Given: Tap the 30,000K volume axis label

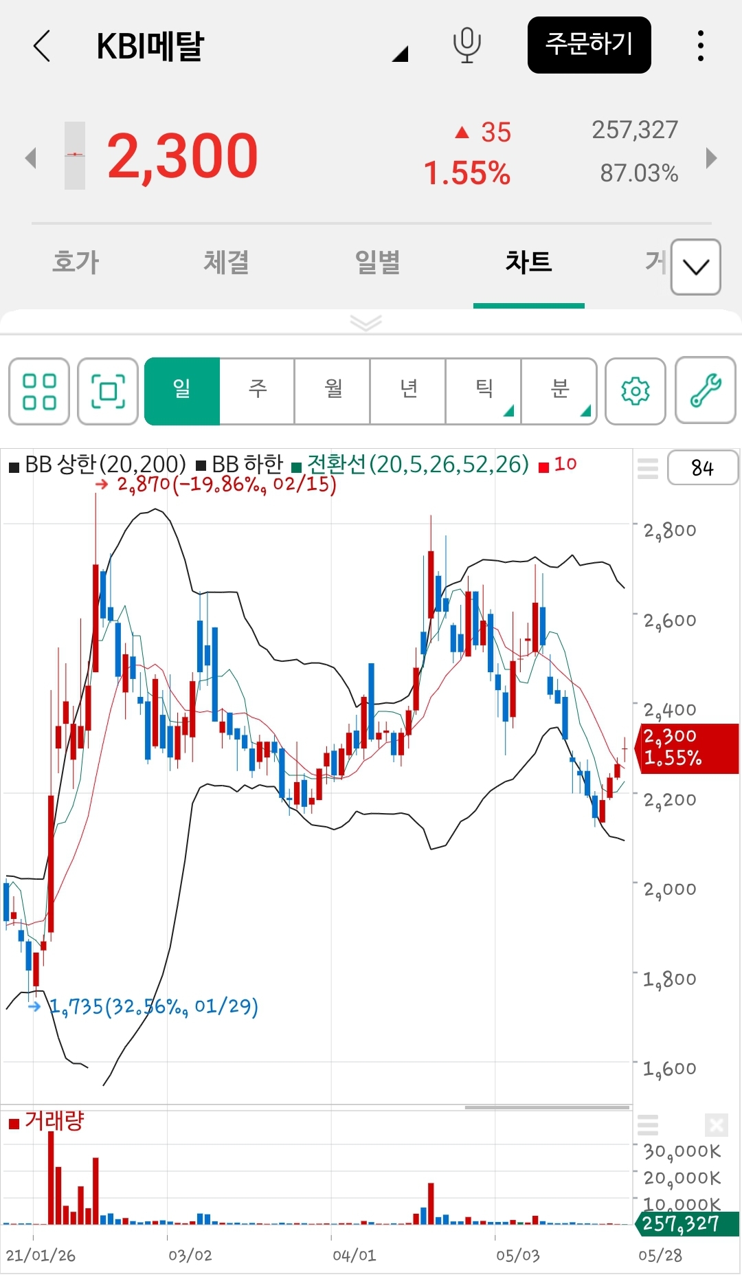Looking at the screenshot, I should (682, 1151).
